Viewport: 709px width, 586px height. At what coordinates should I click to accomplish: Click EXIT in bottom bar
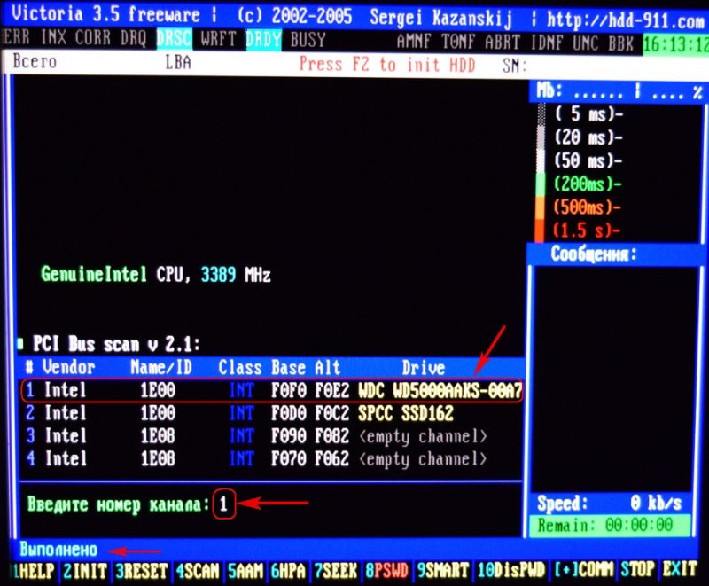(680, 569)
